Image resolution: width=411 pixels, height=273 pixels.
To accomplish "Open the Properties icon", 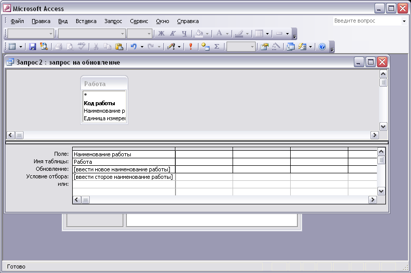I will pos(265,47).
